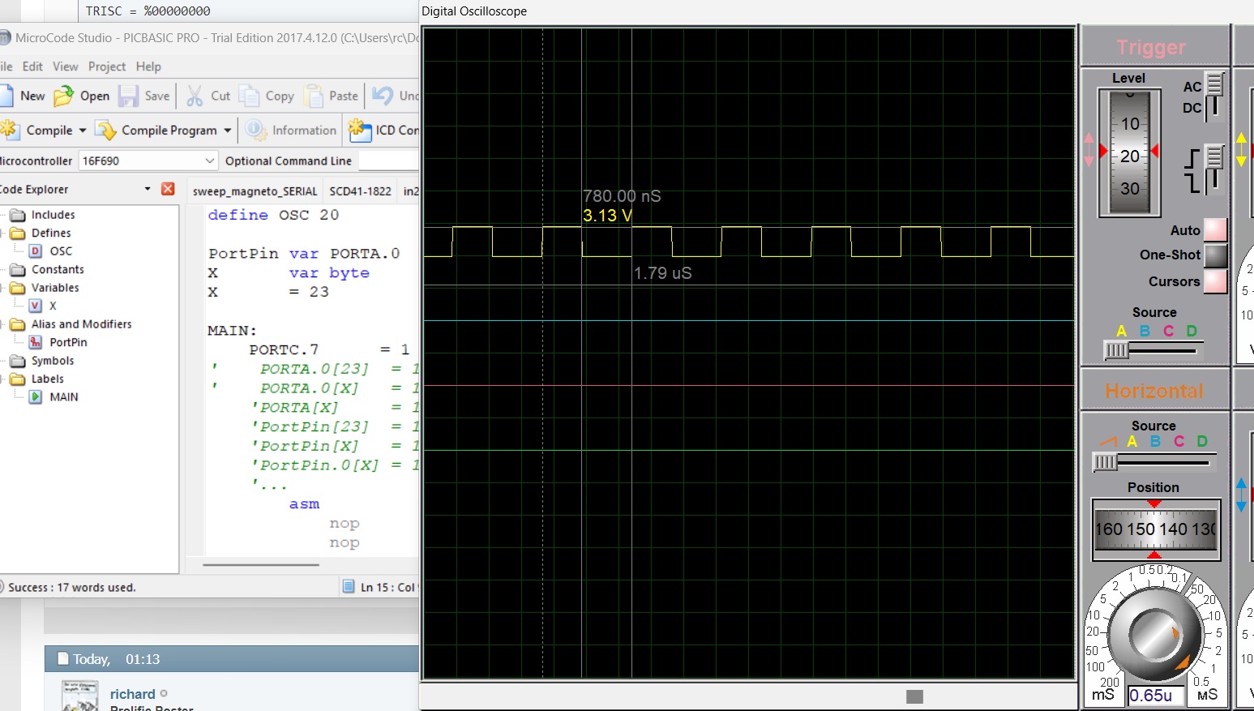Click the richard username link

click(x=132, y=694)
